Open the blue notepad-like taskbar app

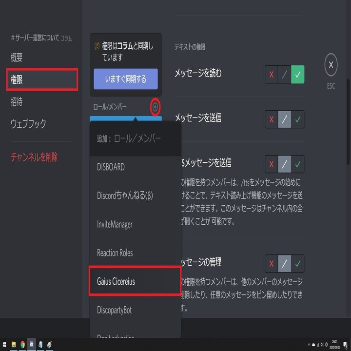point(40,345)
